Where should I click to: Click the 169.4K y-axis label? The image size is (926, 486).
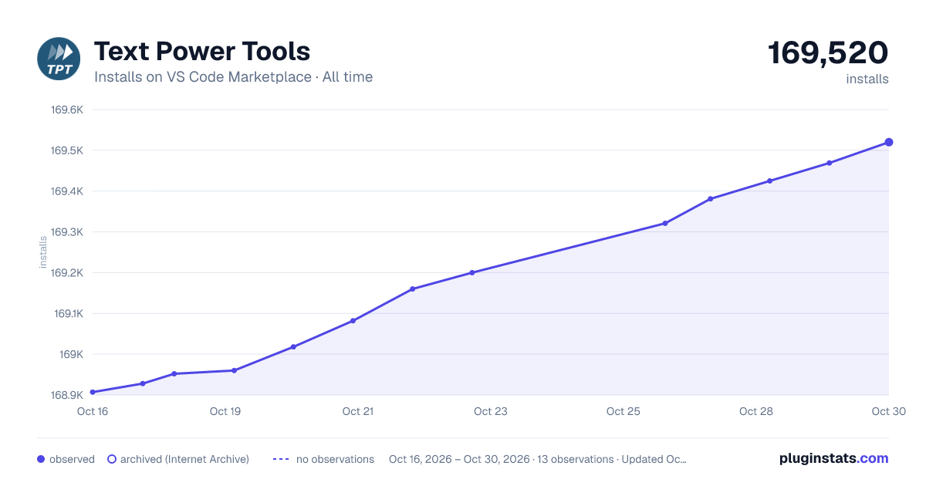[67, 191]
